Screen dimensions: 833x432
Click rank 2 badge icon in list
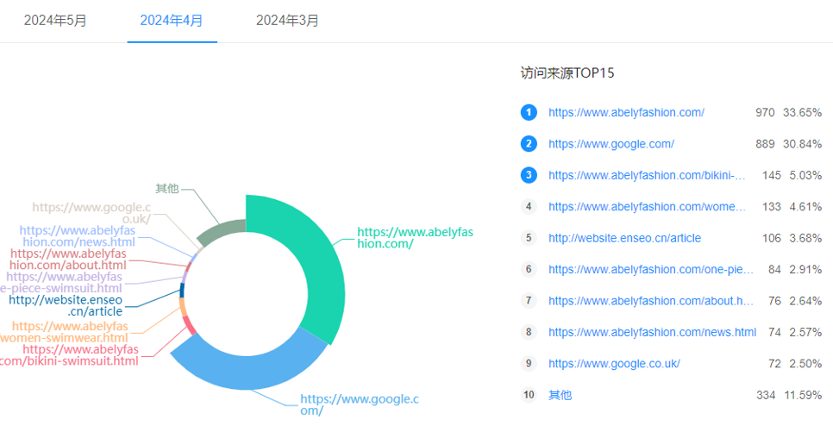529,144
